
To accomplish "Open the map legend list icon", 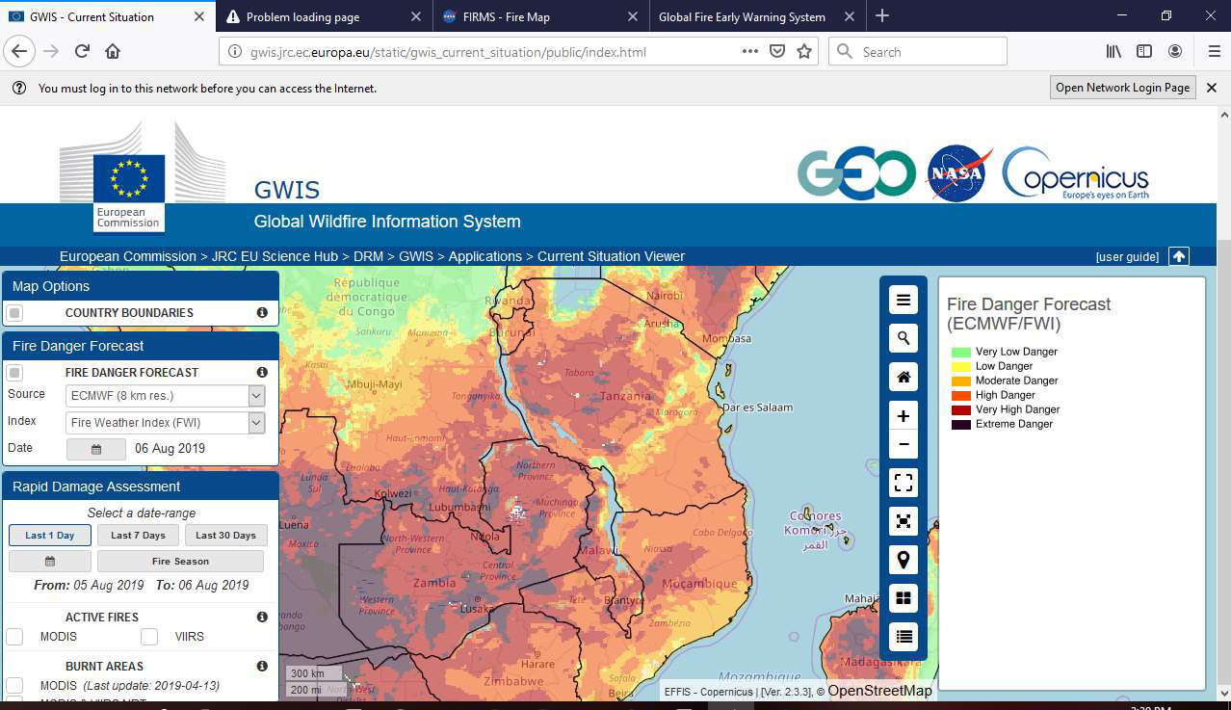I will click(x=903, y=636).
